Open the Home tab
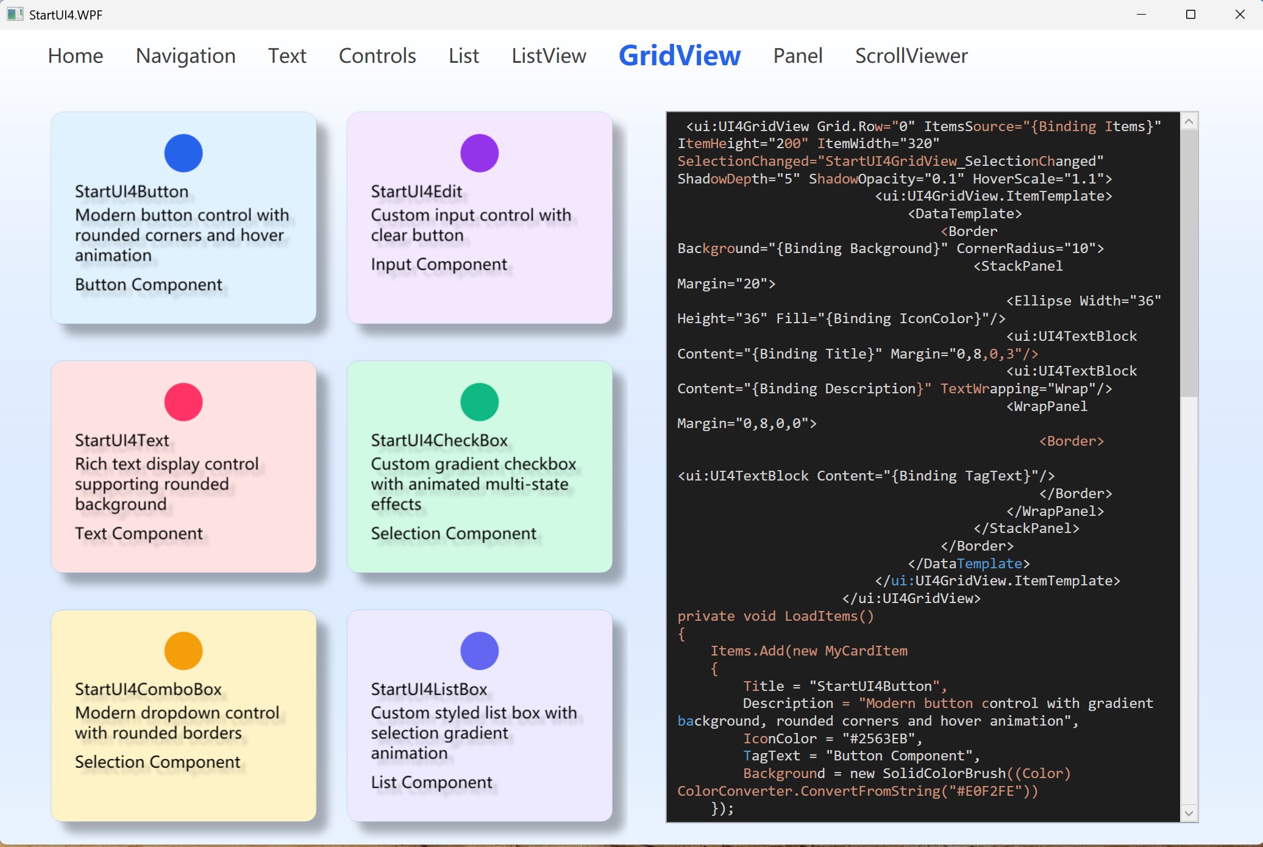The image size is (1263, 847). point(76,55)
